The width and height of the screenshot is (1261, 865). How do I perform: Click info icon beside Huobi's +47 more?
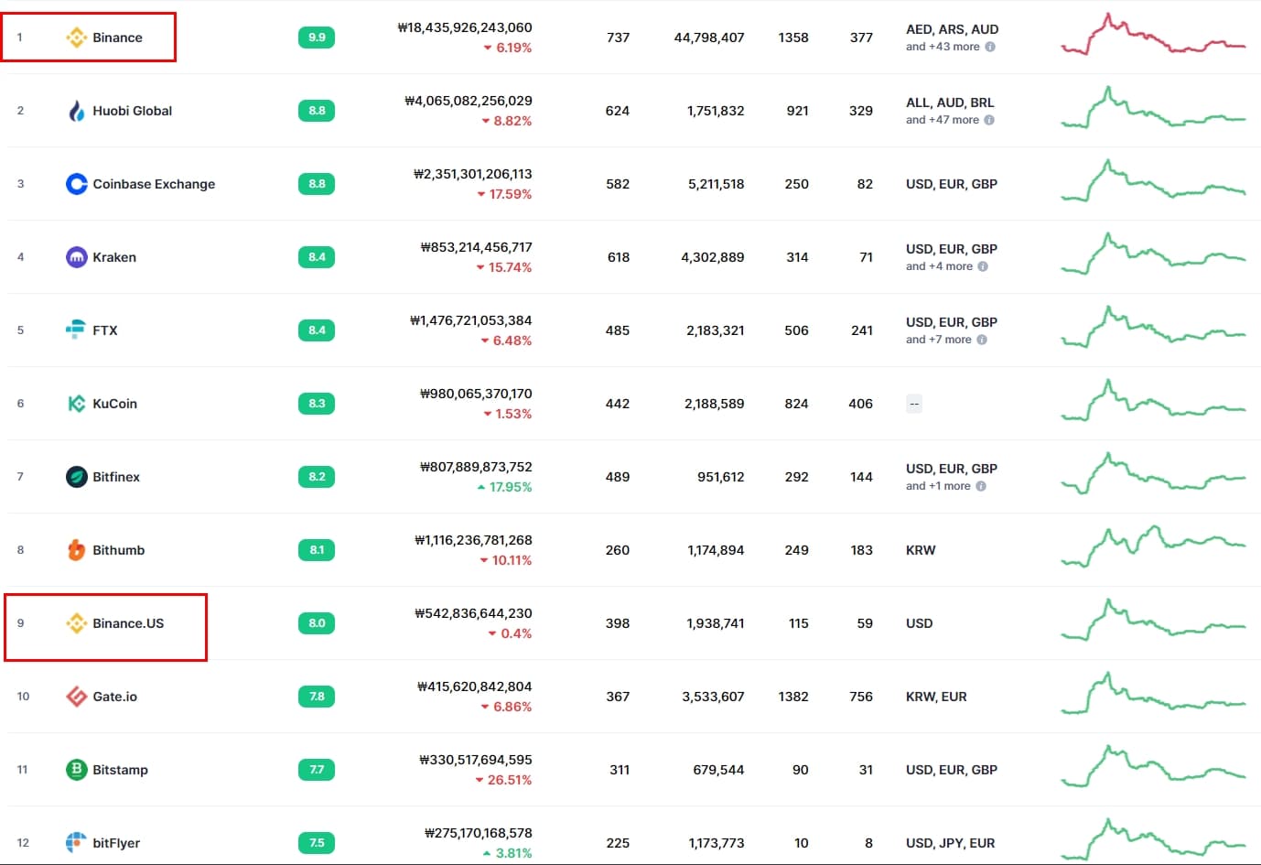[989, 120]
